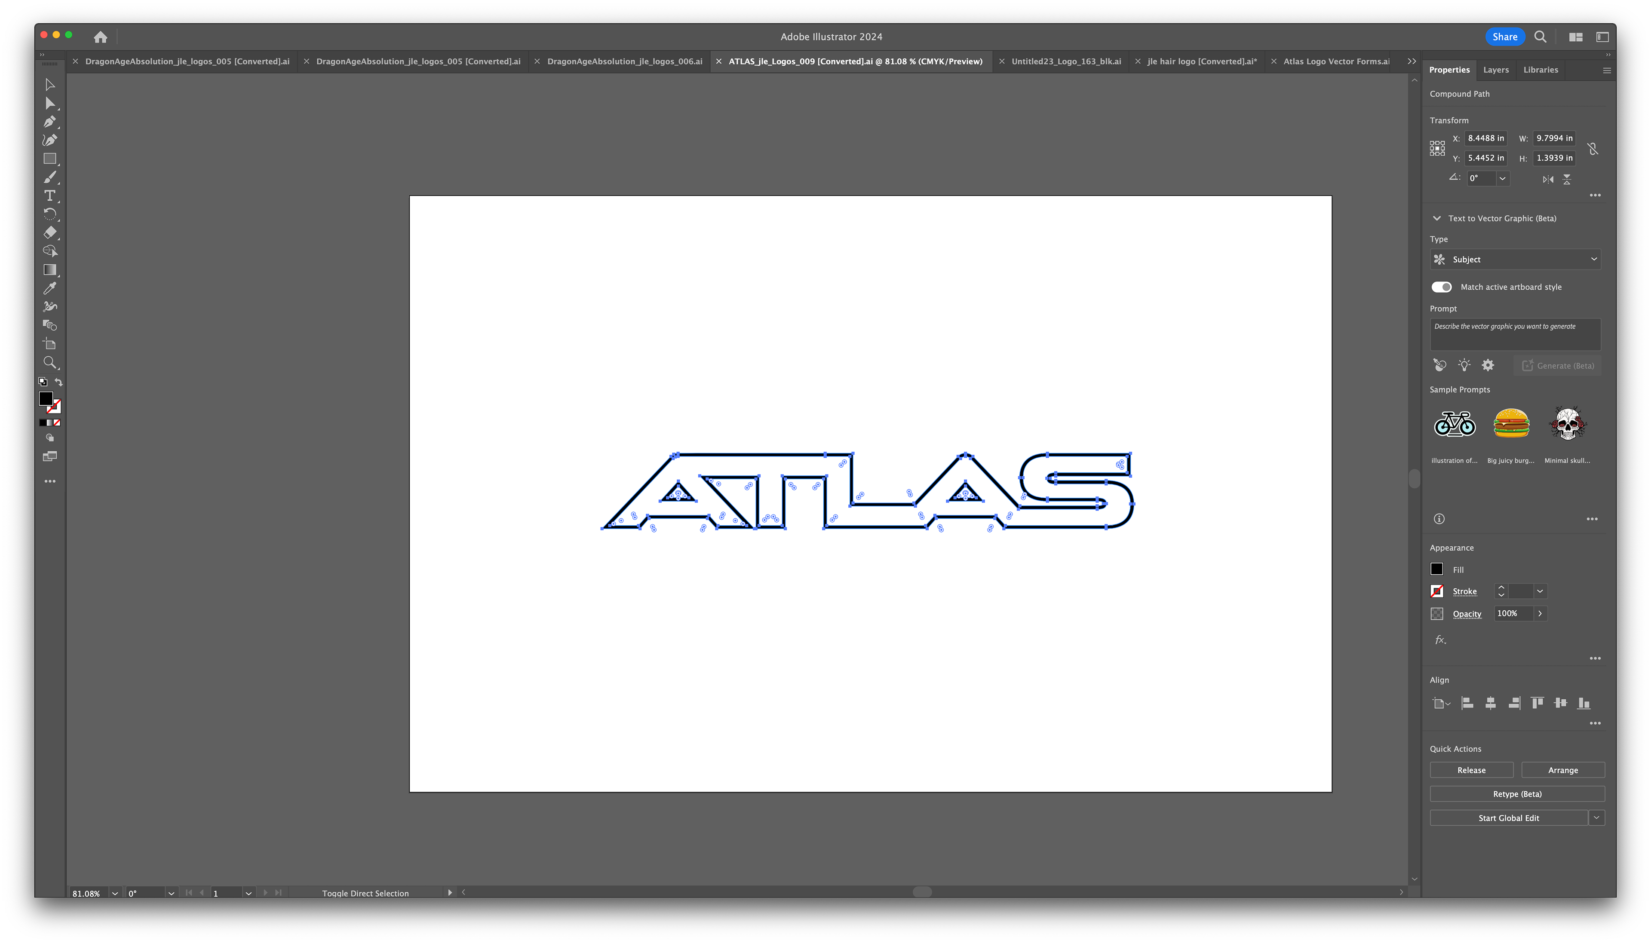This screenshot has width=1651, height=943.
Task: Toggle constrain width and height proportions
Action: tap(1593, 148)
